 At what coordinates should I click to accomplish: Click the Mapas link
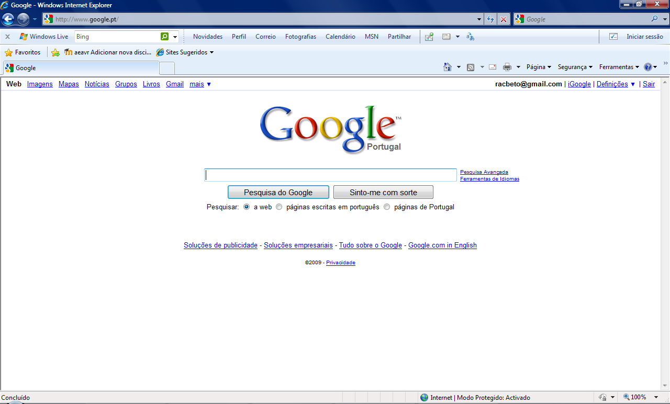[x=69, y=84]
